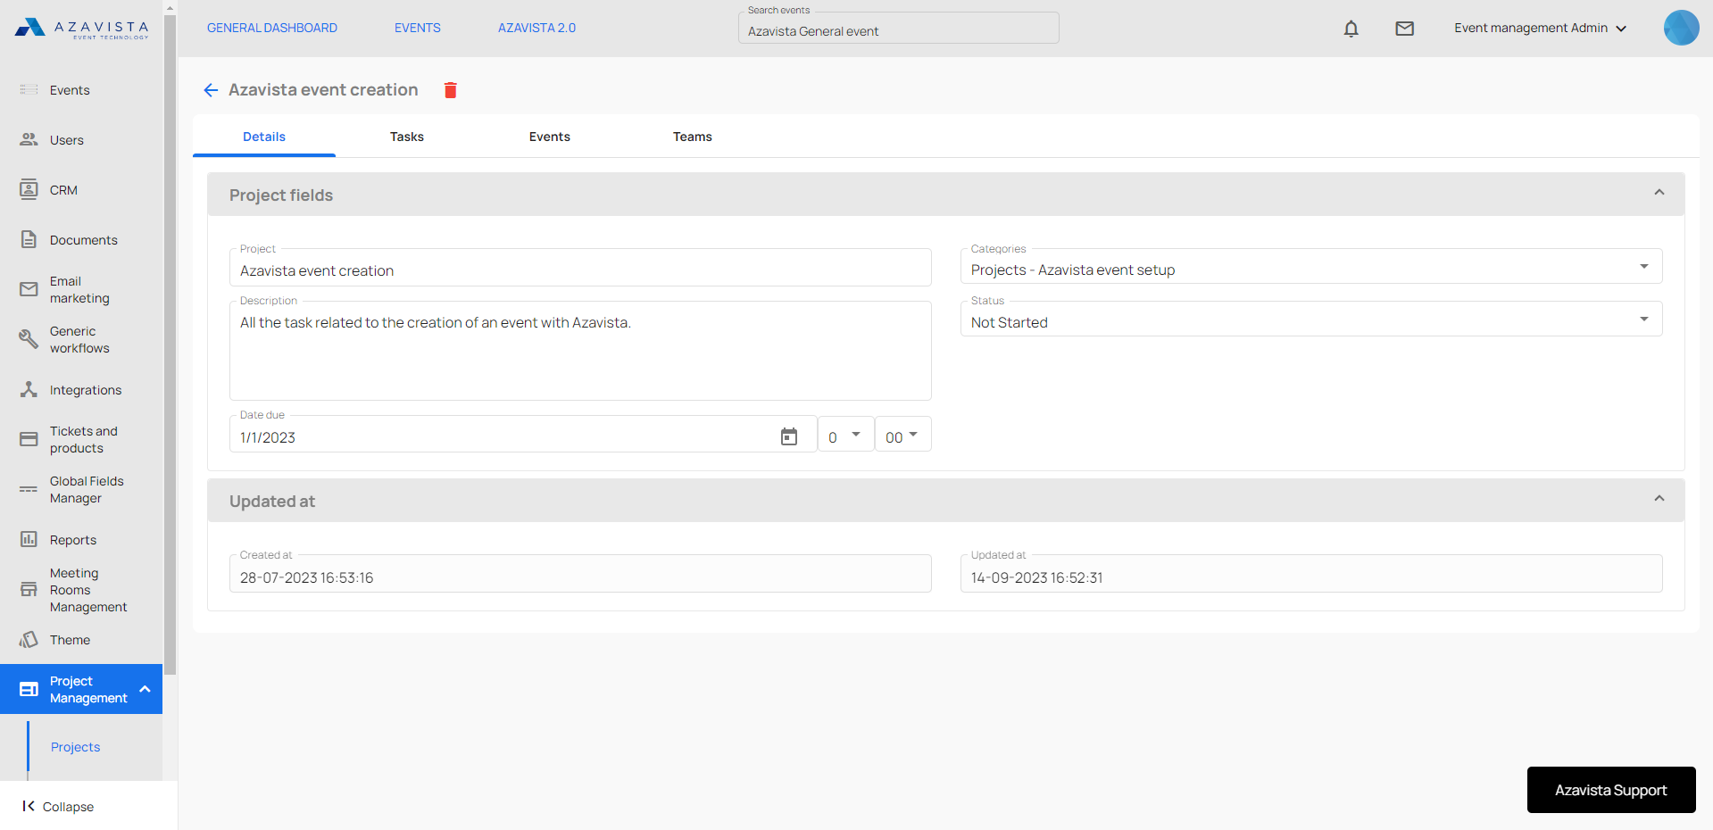This screenshot has height=830, width=1713.
Task: Open the Reports sidebar label
Action: (73, 540)
